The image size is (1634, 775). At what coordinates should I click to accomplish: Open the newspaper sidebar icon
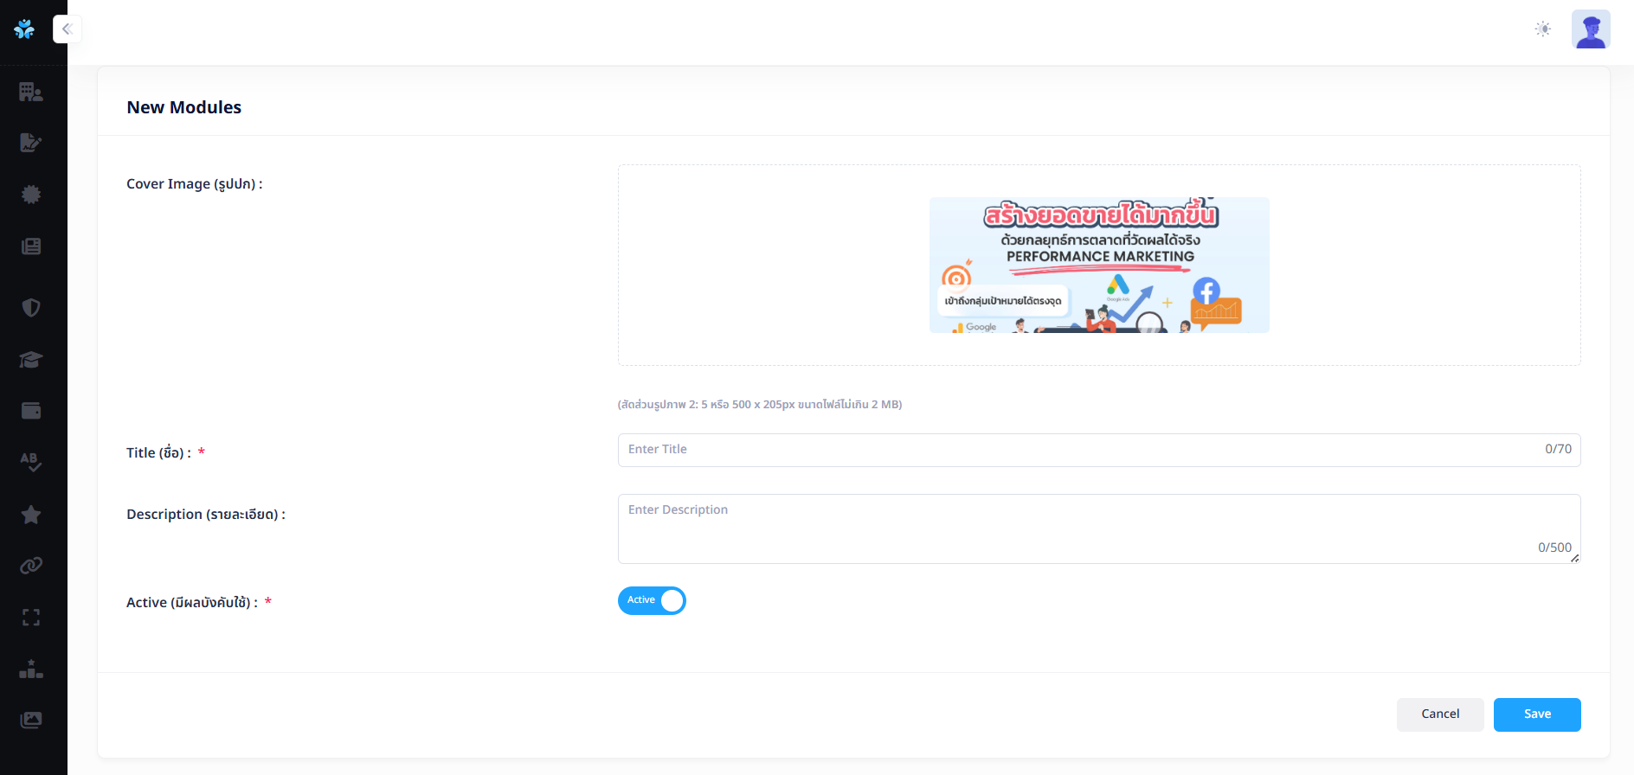tap(31, 247)
